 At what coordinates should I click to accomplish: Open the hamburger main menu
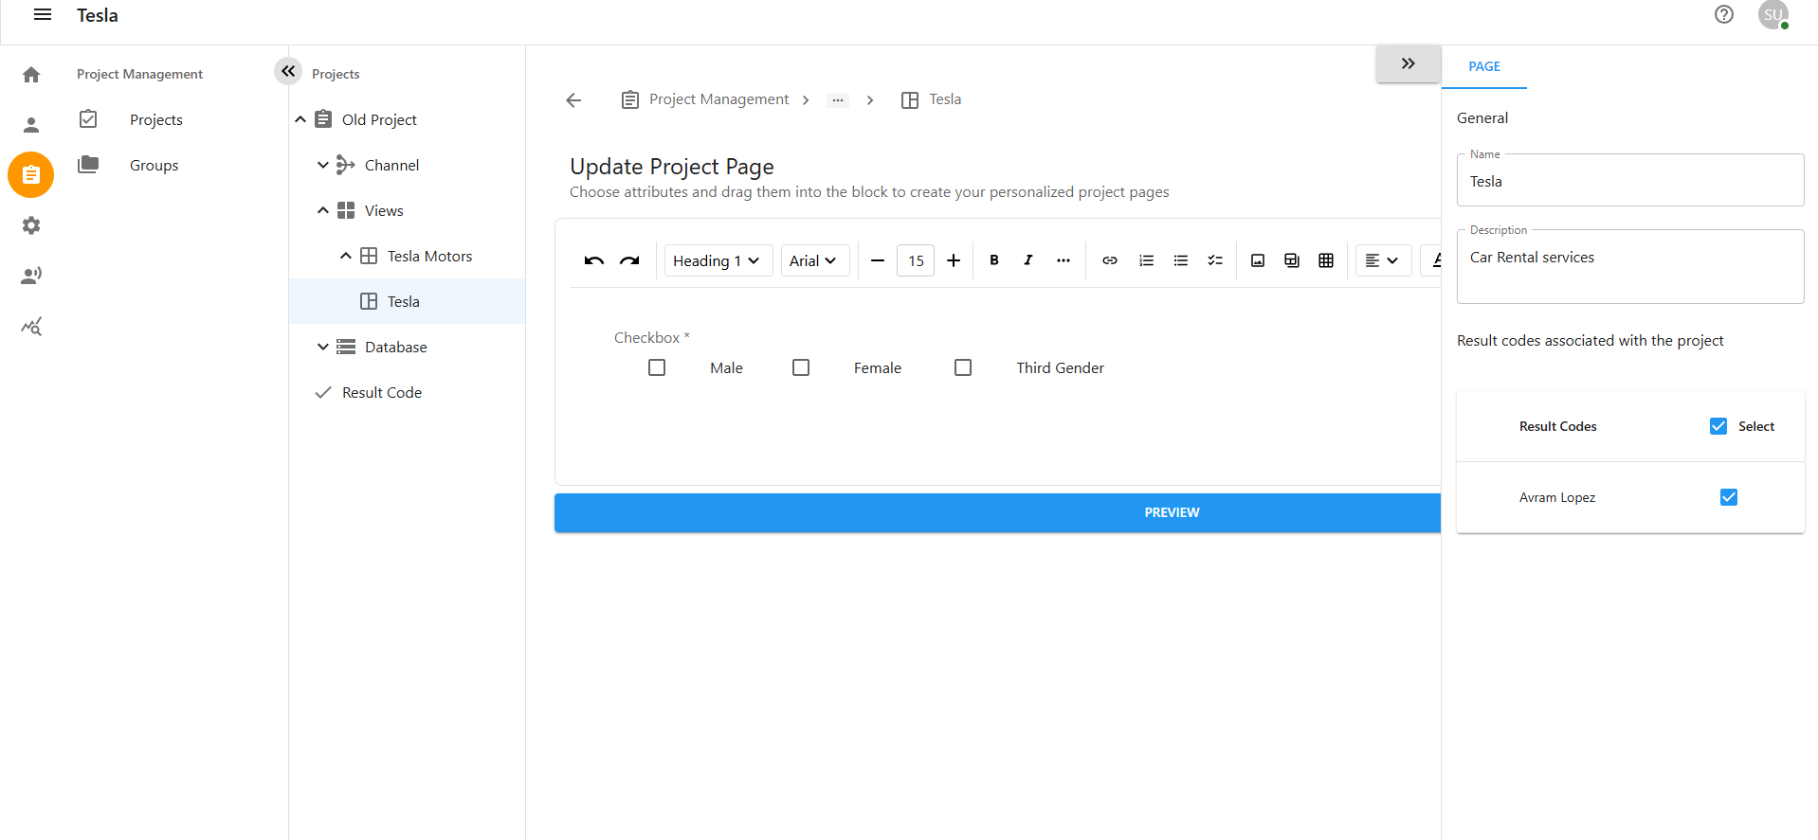click(43, 15)
